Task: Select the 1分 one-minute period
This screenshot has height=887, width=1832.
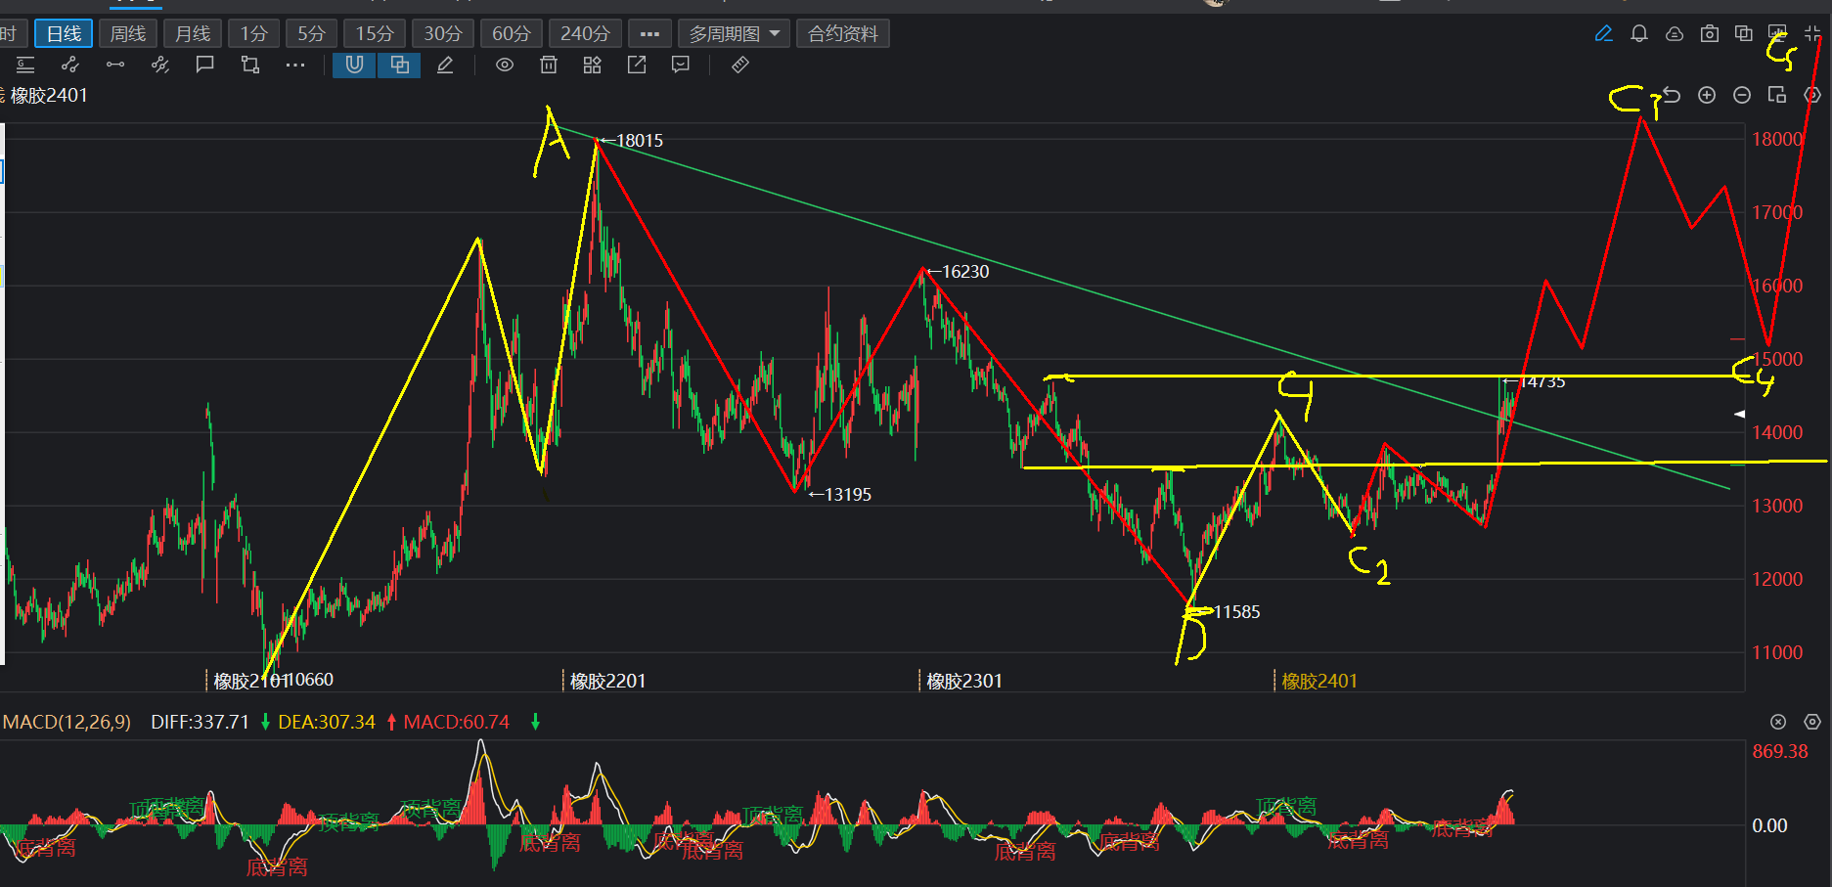Action: point(254,34)
